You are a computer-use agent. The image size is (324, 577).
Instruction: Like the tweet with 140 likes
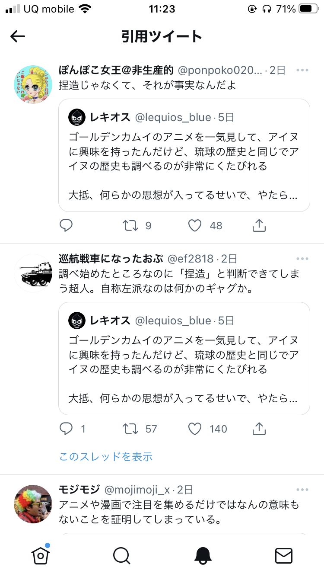point(195,429)
